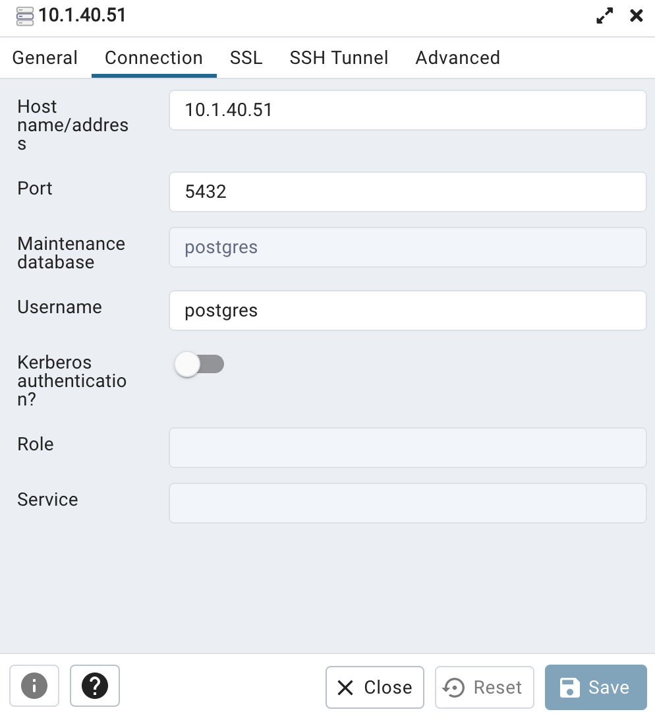Click server icon beside 10.1.40.51 title
The height and width of the screenshot is (720, 655).
(x=25, y=16)
